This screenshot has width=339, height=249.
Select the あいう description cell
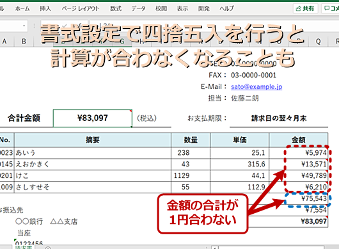coord(93,153)
